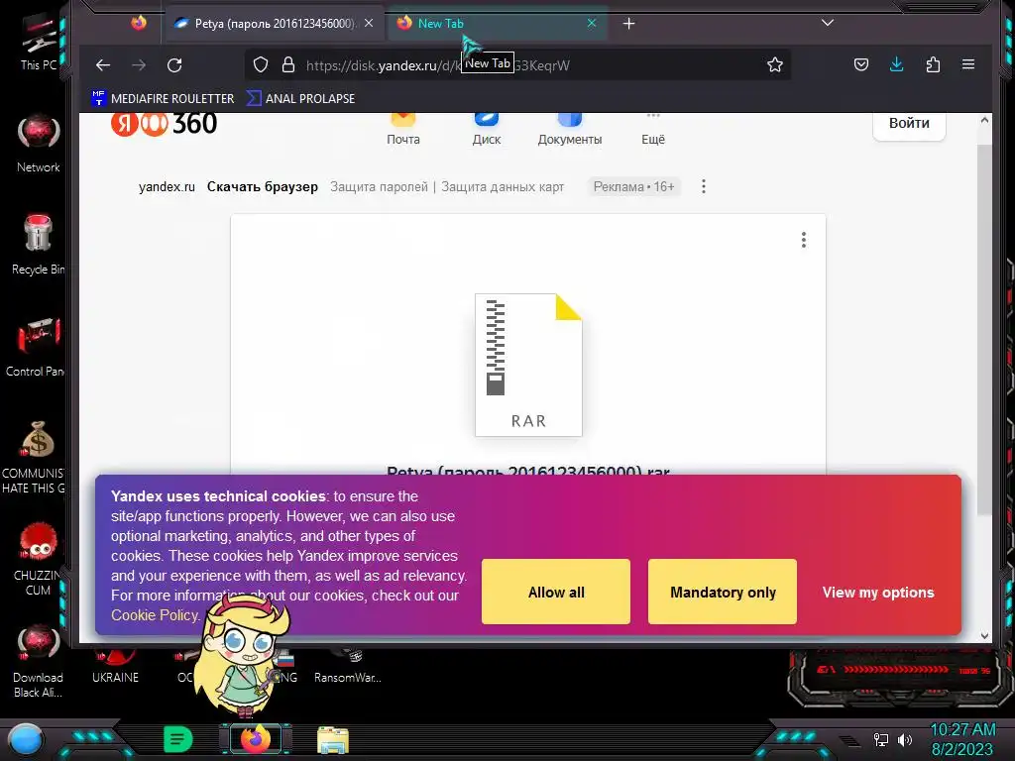Open the Firefox downloads panel

pyautogui.click(x=896, y=64)
